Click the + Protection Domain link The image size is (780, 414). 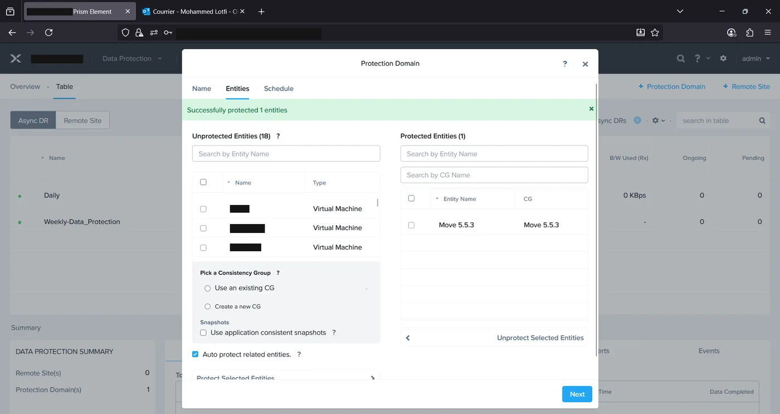pos(672,86)
